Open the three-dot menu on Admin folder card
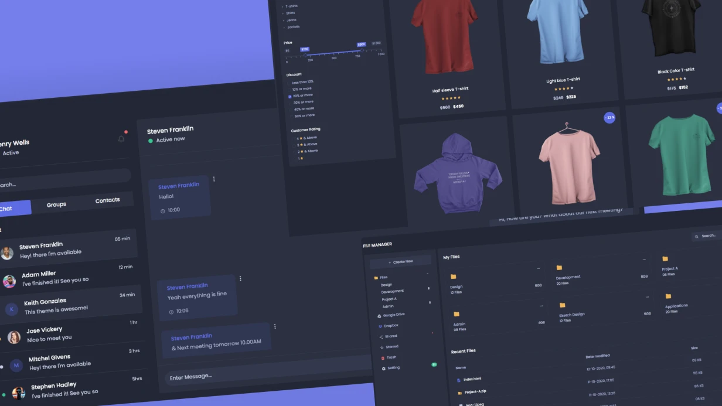 pyautogui.click(x=541, y=306)
